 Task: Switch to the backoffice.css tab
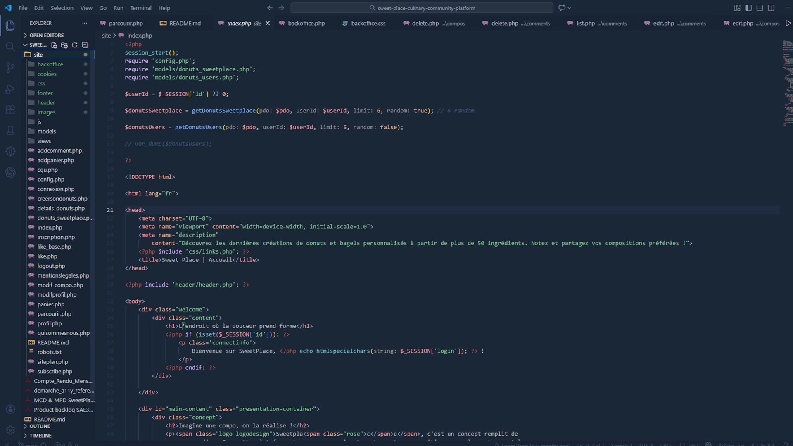(x=363, y=23)
